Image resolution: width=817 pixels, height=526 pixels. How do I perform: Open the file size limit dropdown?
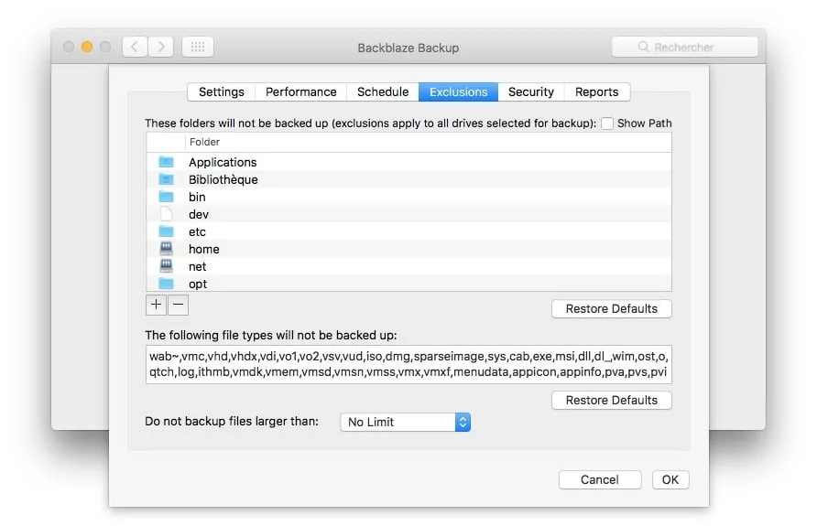[406, 422]
